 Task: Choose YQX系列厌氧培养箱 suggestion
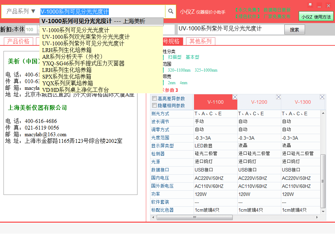[x=67, y=83]
